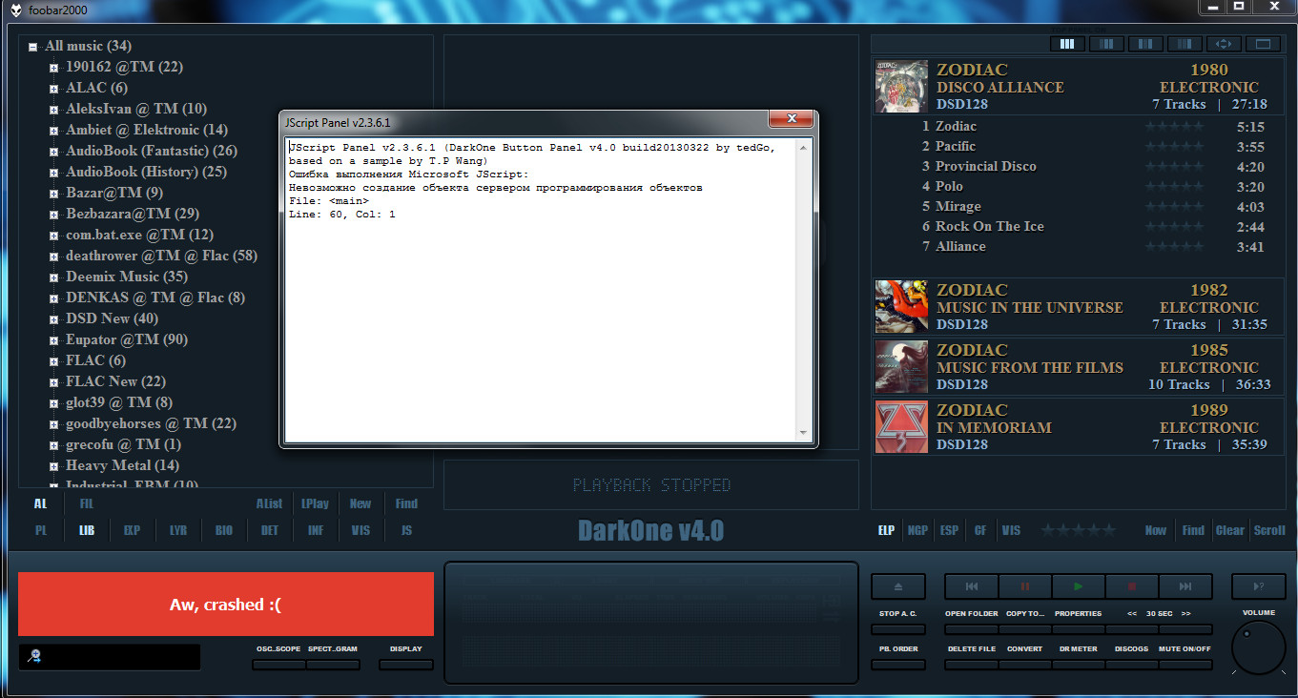1298x698 pixels.
Task: Click the search magnifier icon in the black box
Action: click(x=34, y=656)
